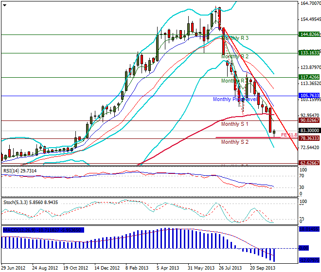Click the 133.1633 green price tag
Viewport: 321px width, 272px height.
[x=309, y=53]
